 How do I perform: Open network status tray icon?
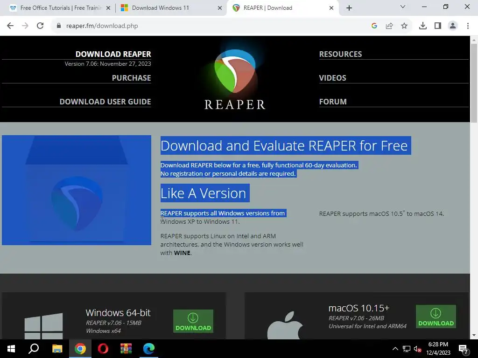407,349
